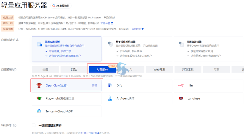Click the AI Agent沙箱 flask icon

coord(110,98)
